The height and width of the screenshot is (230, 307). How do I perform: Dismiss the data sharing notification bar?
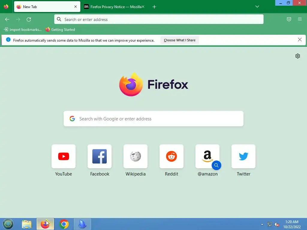click(300, 40)
